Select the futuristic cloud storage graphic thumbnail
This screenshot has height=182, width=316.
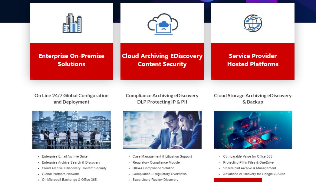pyautogui.click(x=253, y=129)
